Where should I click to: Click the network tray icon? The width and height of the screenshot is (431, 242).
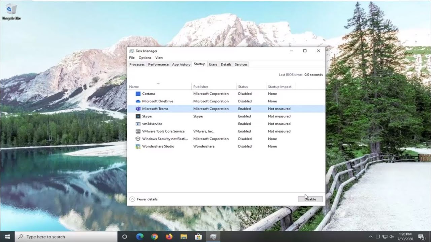[x=385, y=237]
